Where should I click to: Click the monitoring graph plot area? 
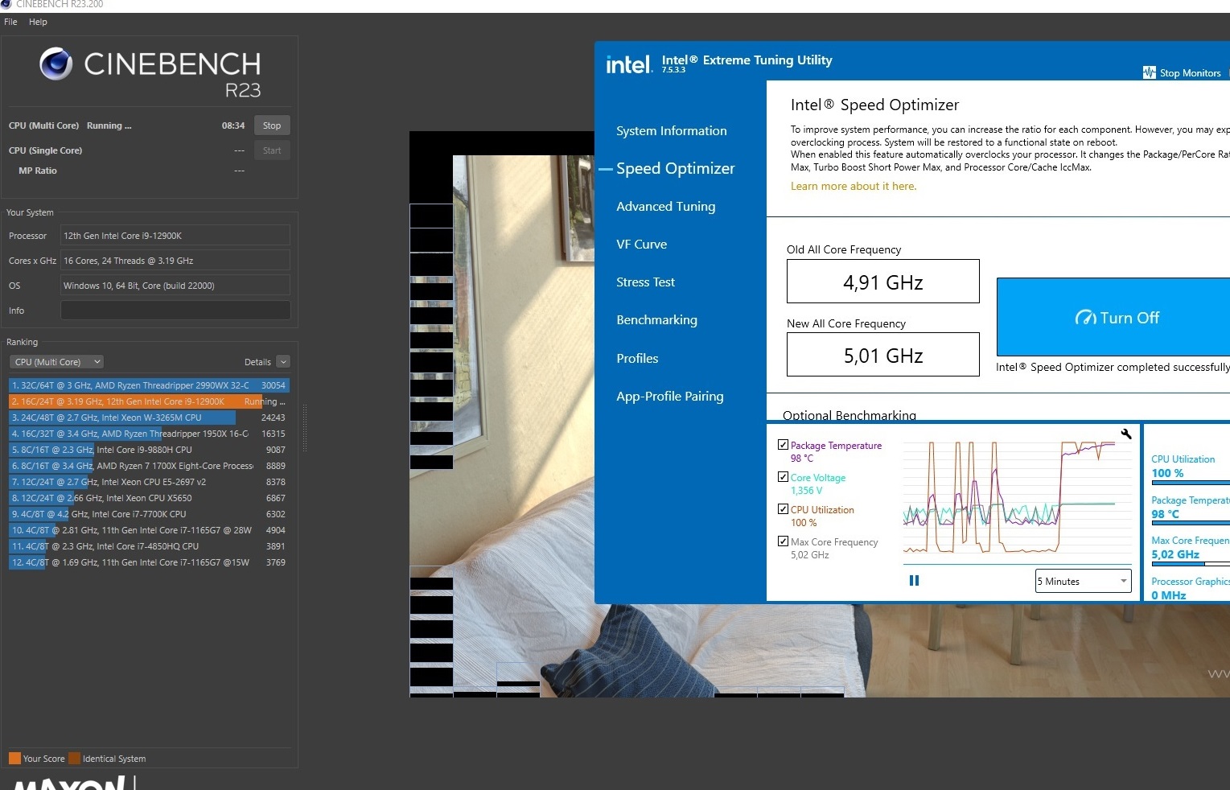[x=1017, y=502]
